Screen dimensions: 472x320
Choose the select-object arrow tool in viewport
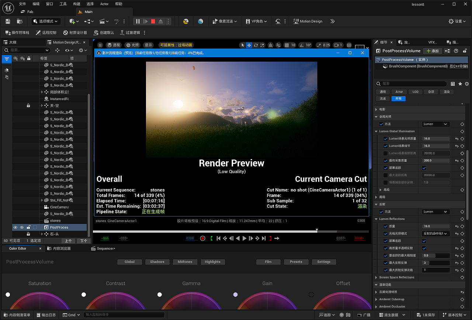tap(242, 45)
